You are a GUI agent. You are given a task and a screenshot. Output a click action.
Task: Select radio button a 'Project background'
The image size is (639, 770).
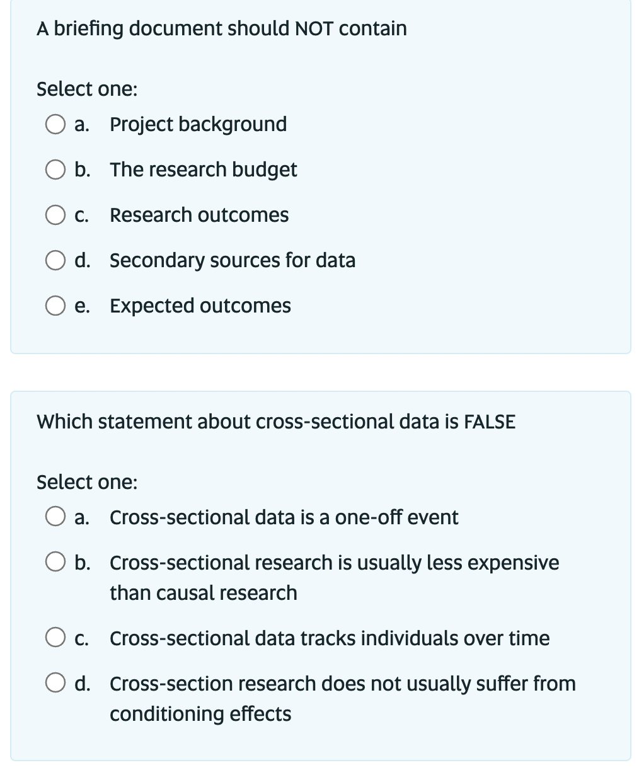pyautogui.click(x=55, y=125)
